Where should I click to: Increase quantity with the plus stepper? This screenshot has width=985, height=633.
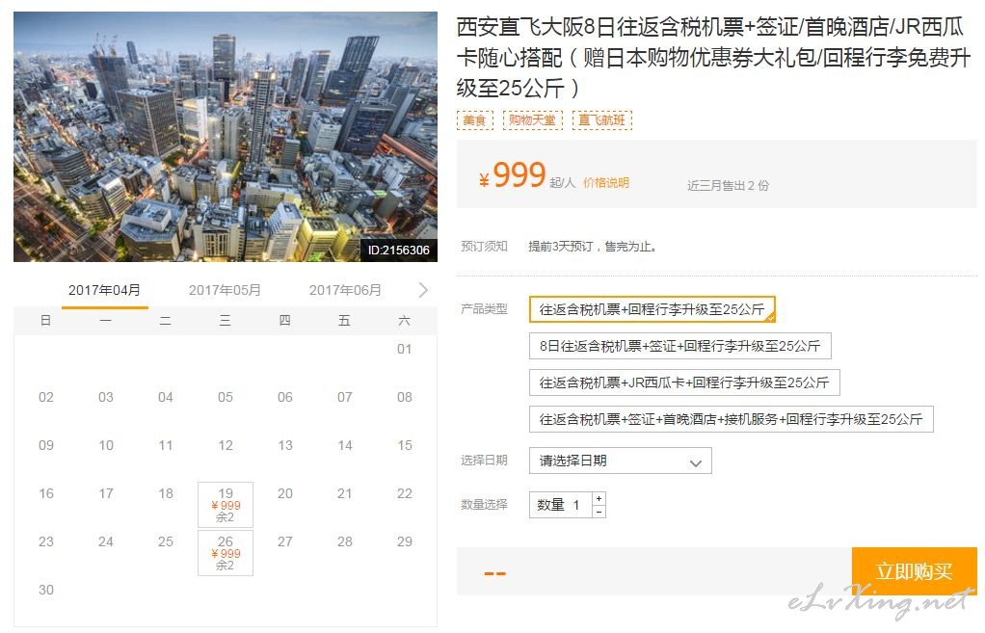(599, 499)
